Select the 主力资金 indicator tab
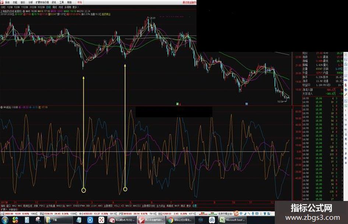 (161, 206)
